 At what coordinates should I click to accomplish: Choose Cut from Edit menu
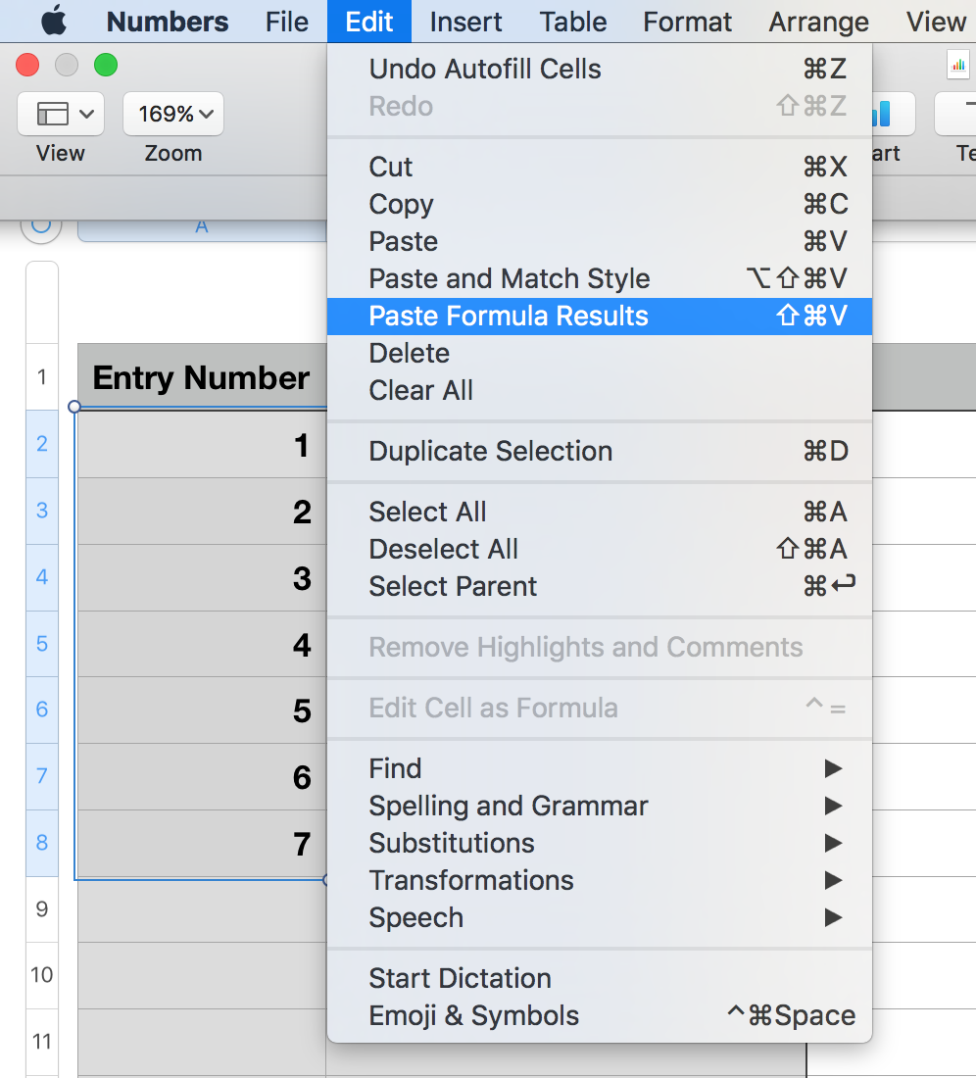600,167
